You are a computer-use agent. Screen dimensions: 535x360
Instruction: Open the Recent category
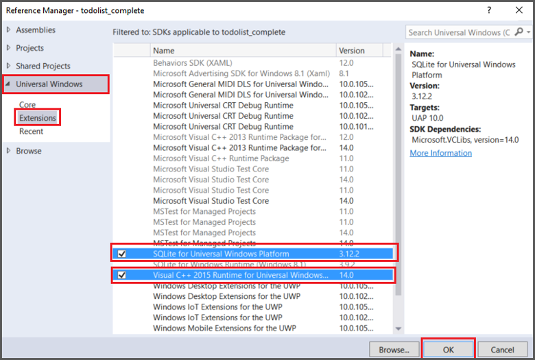click(x=31, y=132)
